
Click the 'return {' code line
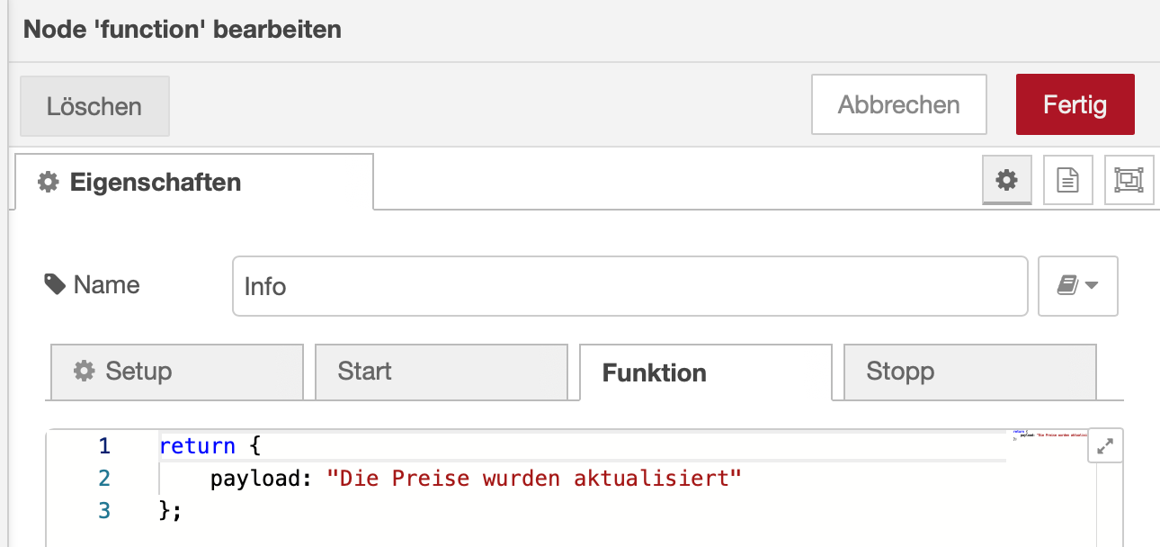click(210, 446)
